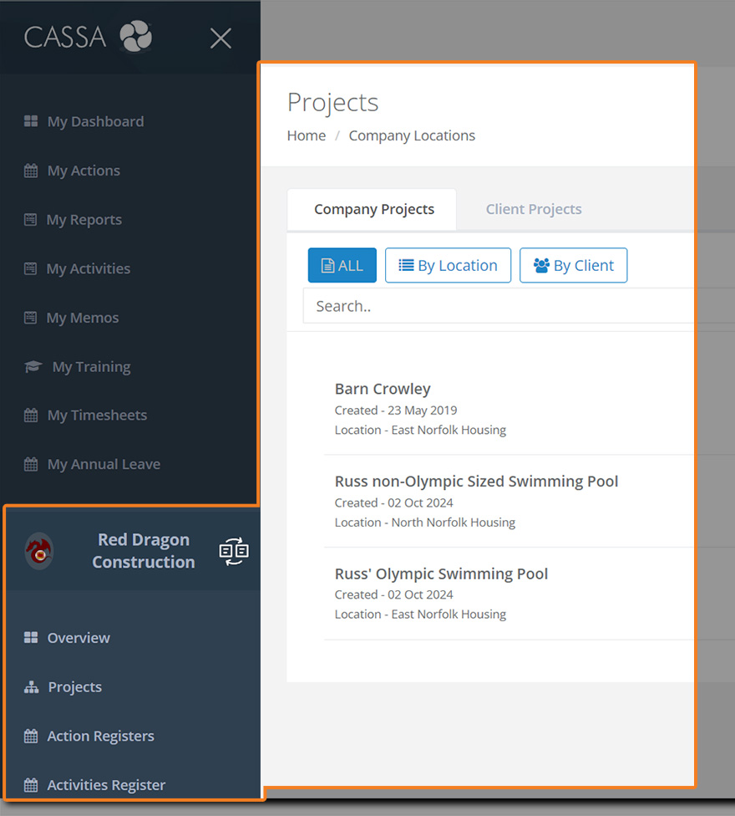Click the Red Dragon Construction logo
Viewport: 735px width, 816px height.
coord(39,551)
